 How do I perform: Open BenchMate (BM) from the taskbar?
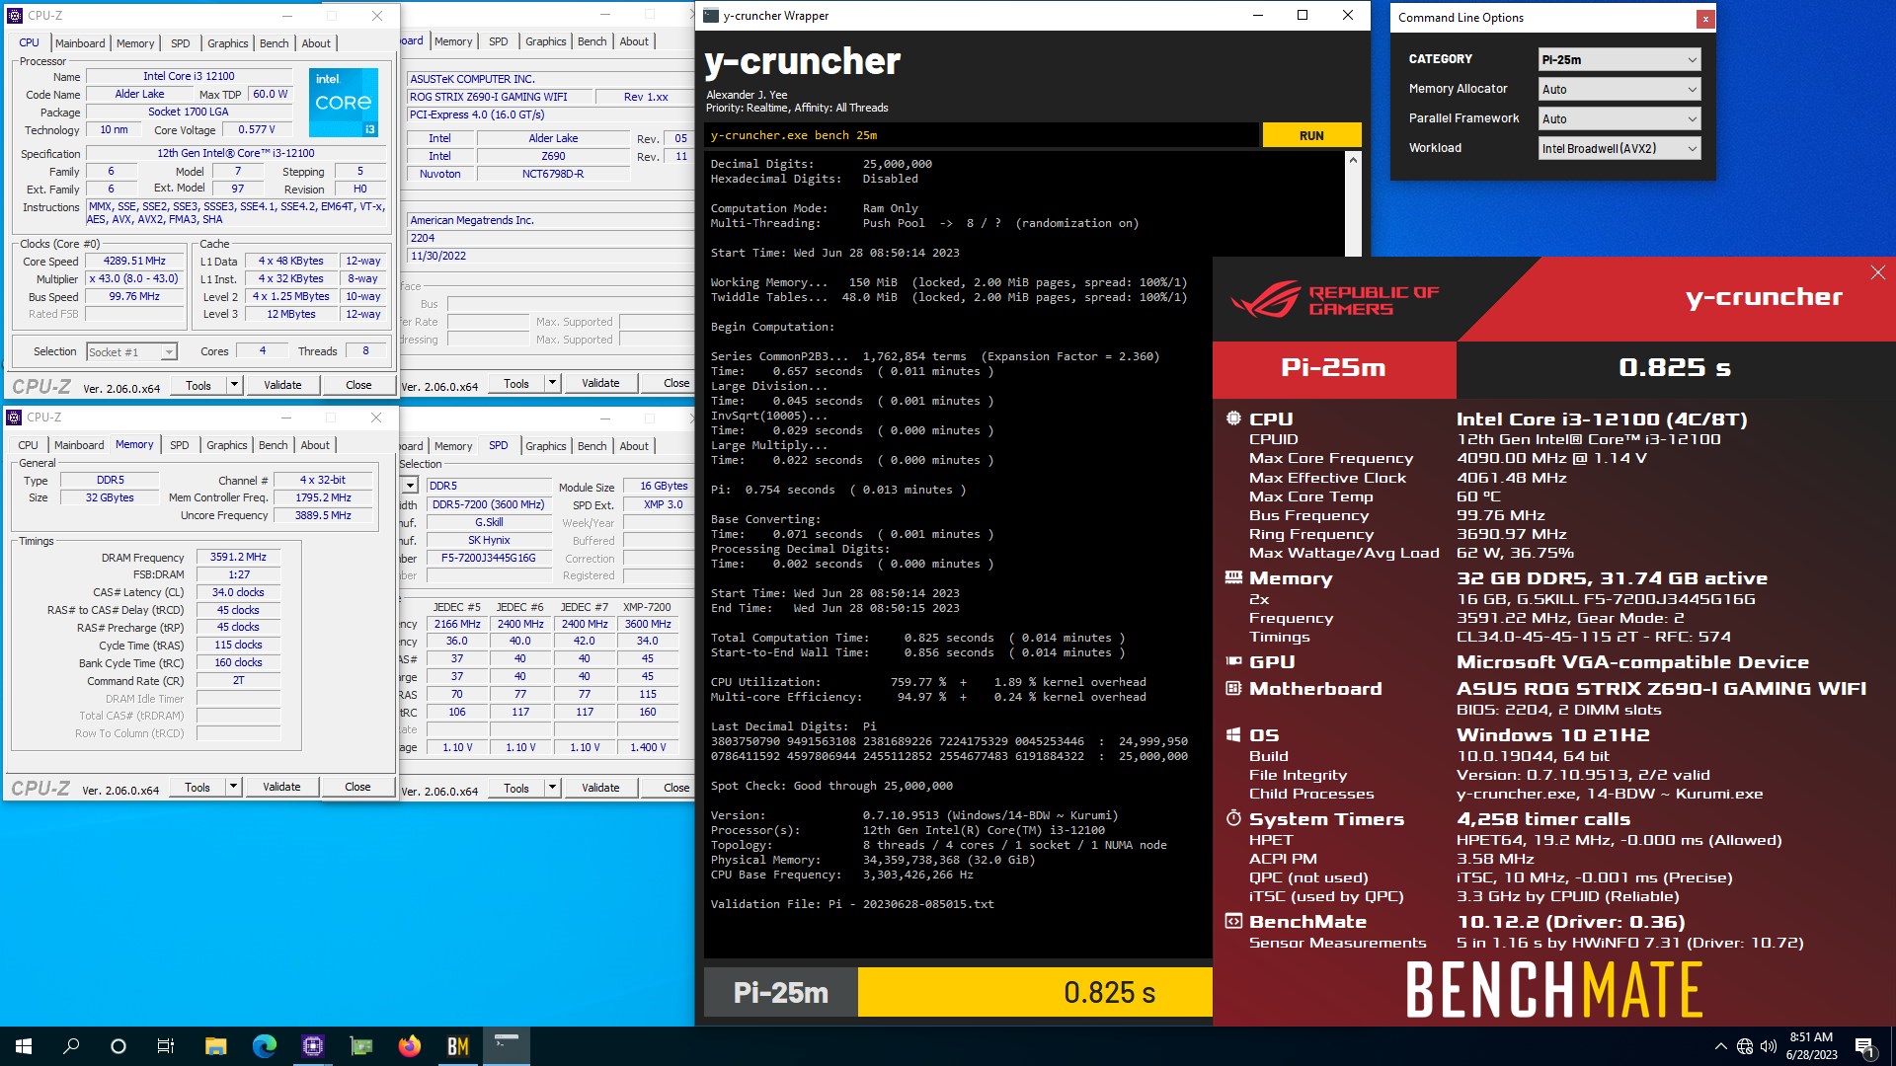pos(457,1046)
